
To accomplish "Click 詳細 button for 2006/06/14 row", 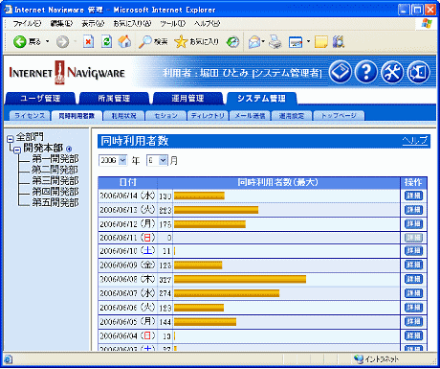I will 413,196.
